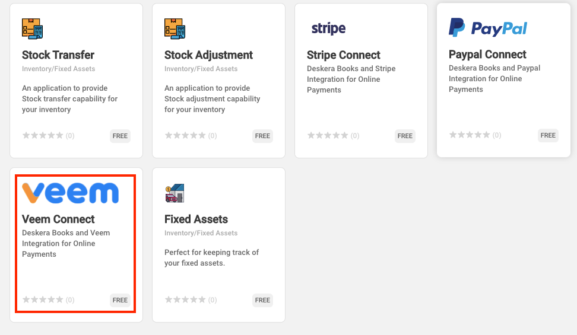Screen dimensions: 577x335
Task: Click star rating on Stripe Connect card
Action: pos(328,136)
